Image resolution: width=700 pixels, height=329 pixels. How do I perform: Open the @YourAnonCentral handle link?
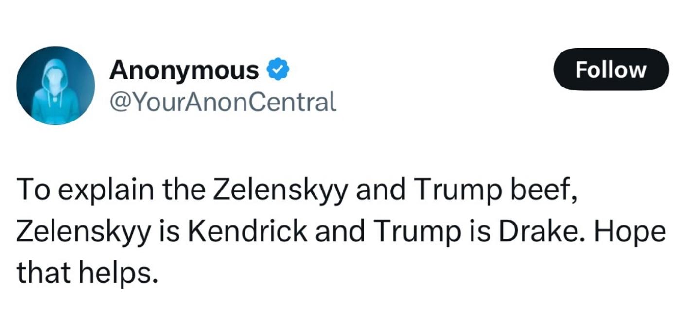(x=223, y=102)
